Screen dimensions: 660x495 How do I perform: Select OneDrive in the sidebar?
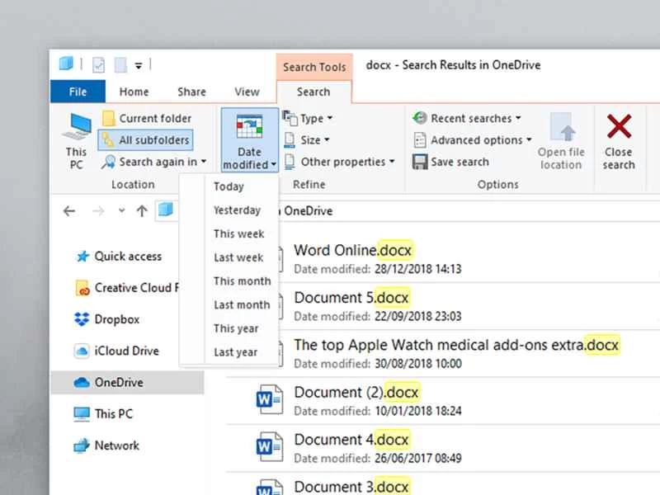tap(120, 382)
